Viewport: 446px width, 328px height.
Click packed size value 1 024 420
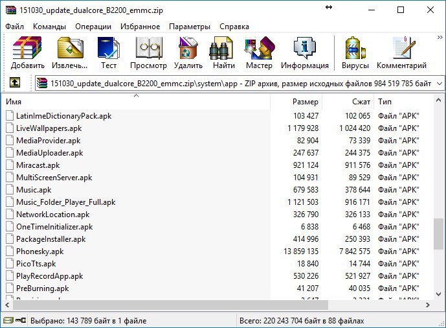(x=355, y=128)
